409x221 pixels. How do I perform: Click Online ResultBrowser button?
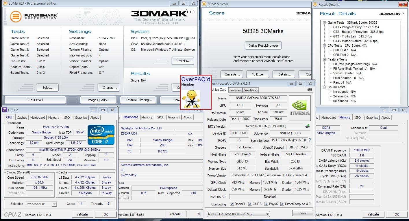pyautogui.click(x=263, y=46)
